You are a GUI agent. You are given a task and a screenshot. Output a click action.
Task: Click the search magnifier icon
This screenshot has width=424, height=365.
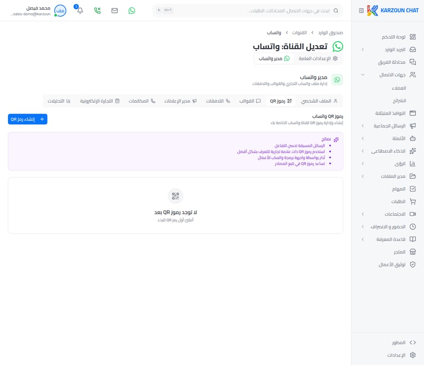click(x=336, y=10)
